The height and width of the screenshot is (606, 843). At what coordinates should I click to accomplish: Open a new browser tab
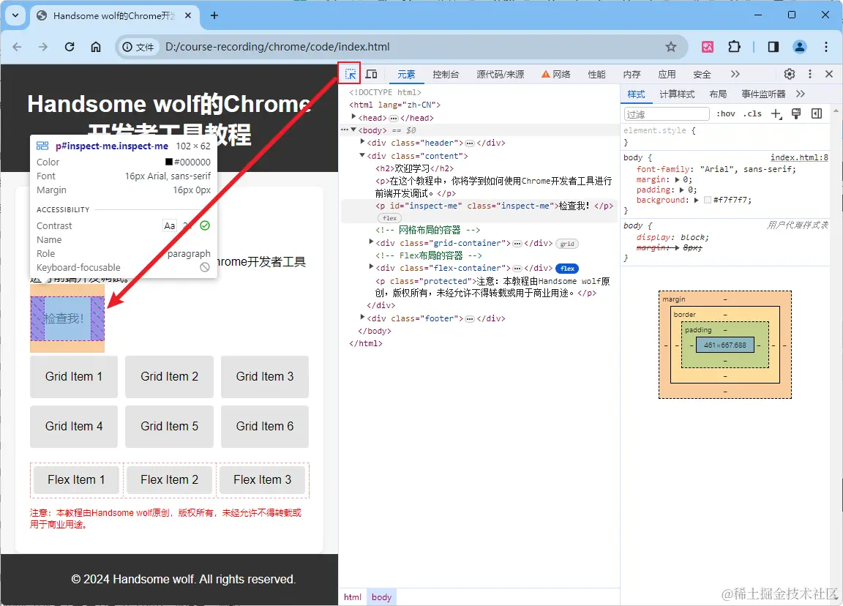214,15
